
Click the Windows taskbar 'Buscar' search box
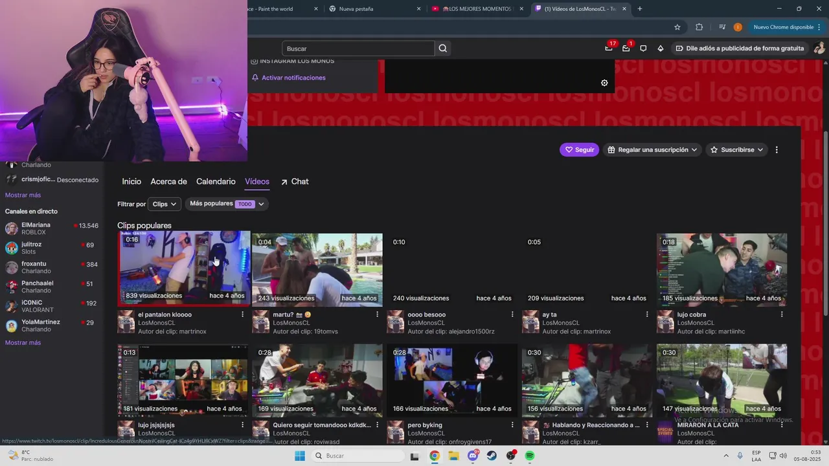358,456
